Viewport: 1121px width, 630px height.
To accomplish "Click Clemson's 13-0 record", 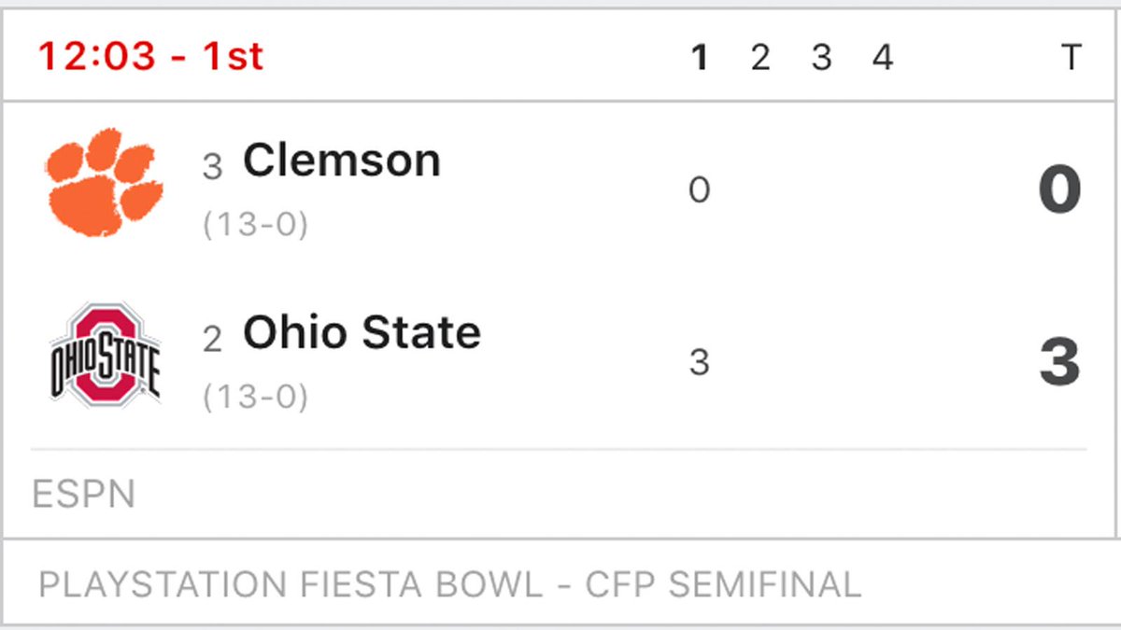I will [x=256, y=226].
